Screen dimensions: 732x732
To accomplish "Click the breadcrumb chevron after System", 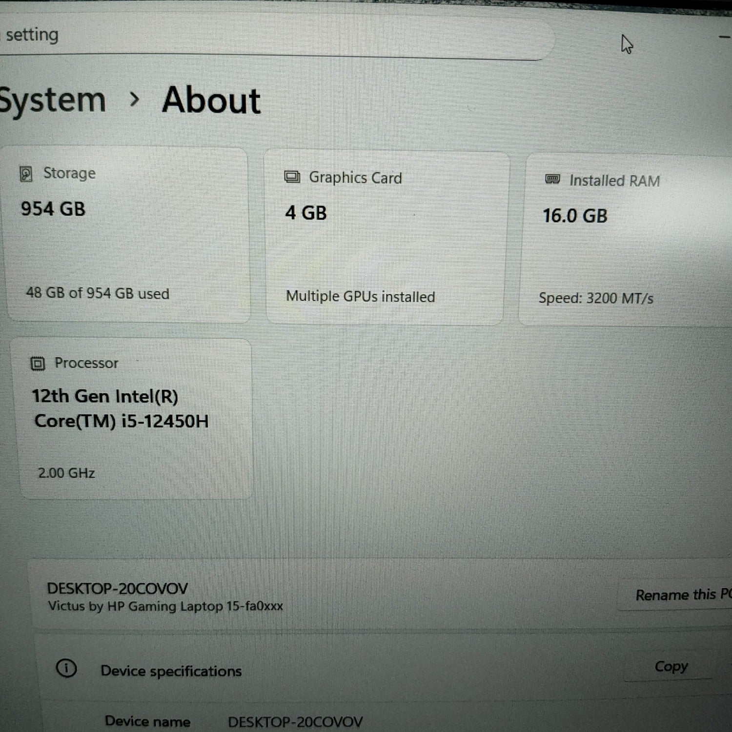I will [134, 100].
